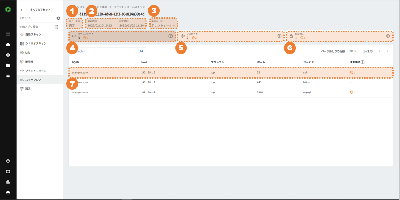Focus the table search input field
This screenshot has width=400, height=200.
click(104, 51)
